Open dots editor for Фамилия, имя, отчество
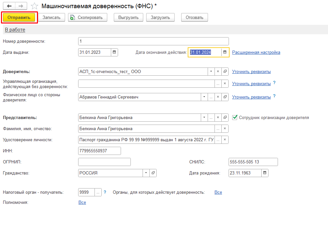The height and width of the screenshot is (227, 328). click(x=218, y=129)
